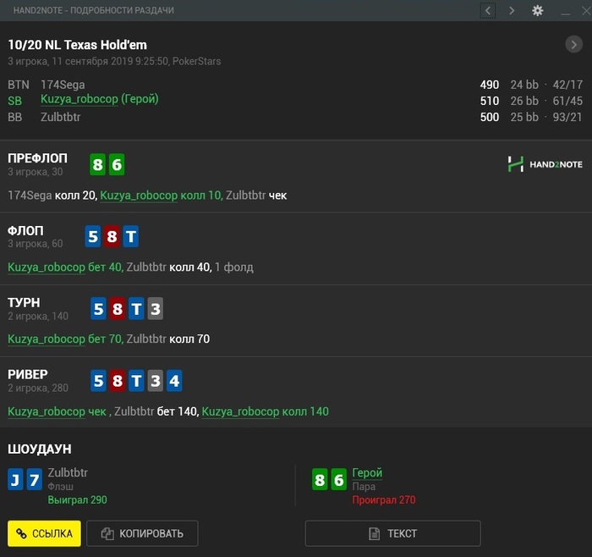This screenshot has height=557, width=592.
Task: Go to next hand with right arrow
Action: [512, 10]
